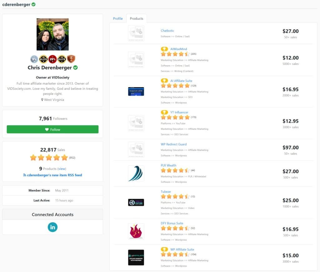Open the Tubeze product link
The height and width of the screenshot is (272, 320).
166,192
